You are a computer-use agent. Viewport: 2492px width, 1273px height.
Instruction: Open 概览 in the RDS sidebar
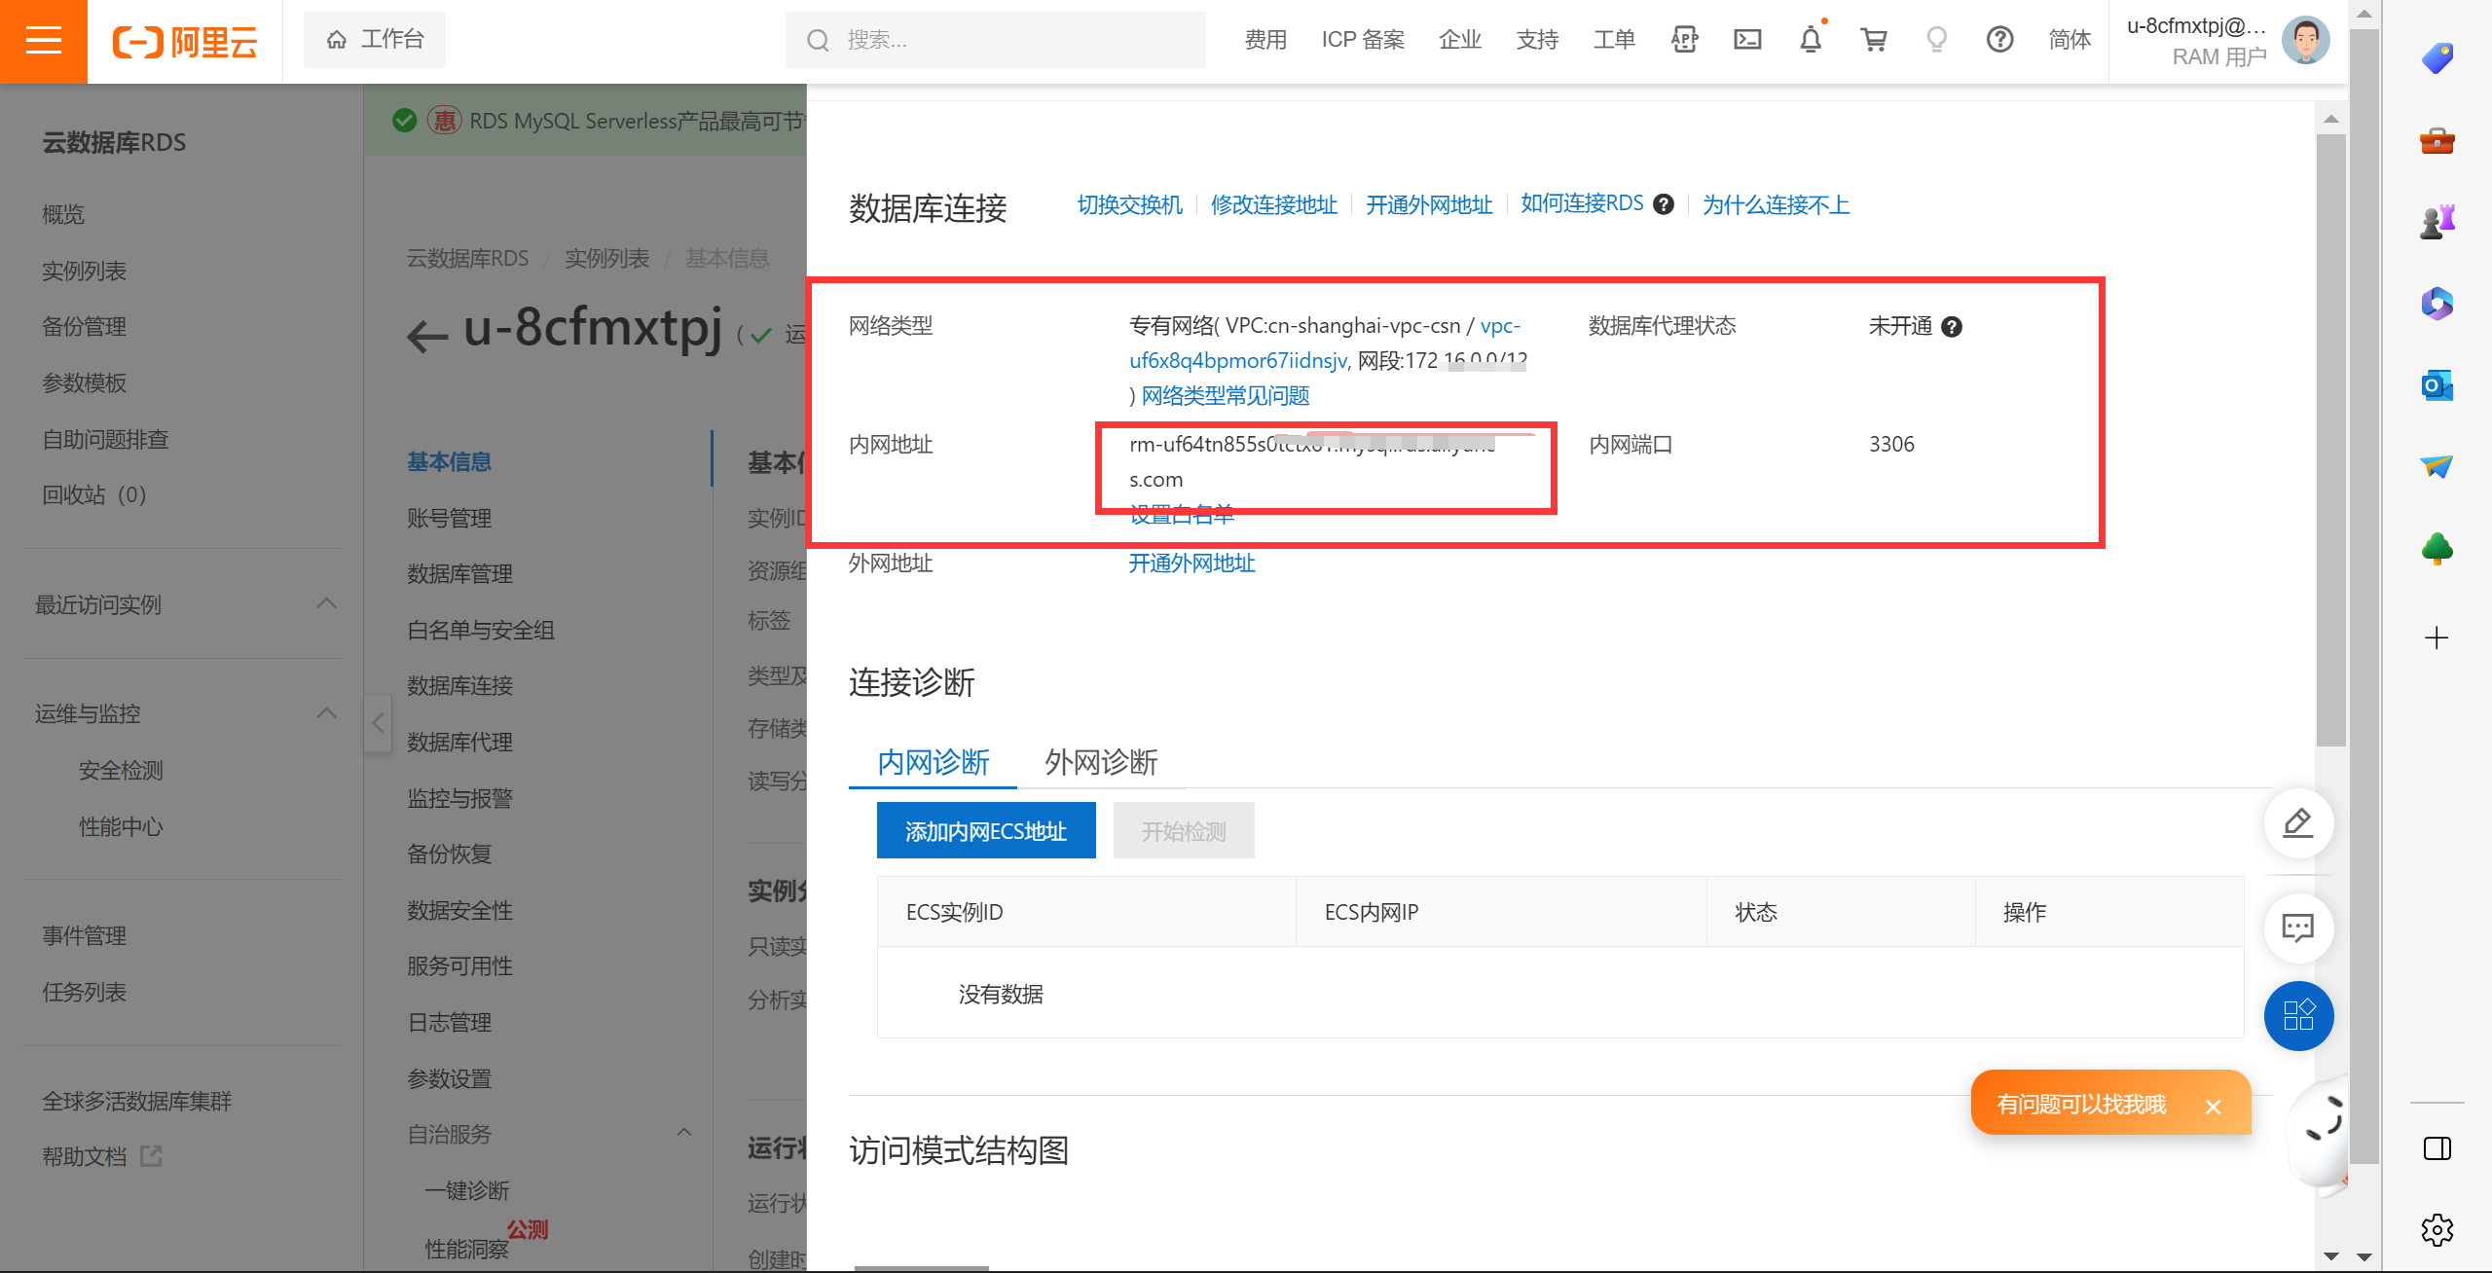point(63,214)
